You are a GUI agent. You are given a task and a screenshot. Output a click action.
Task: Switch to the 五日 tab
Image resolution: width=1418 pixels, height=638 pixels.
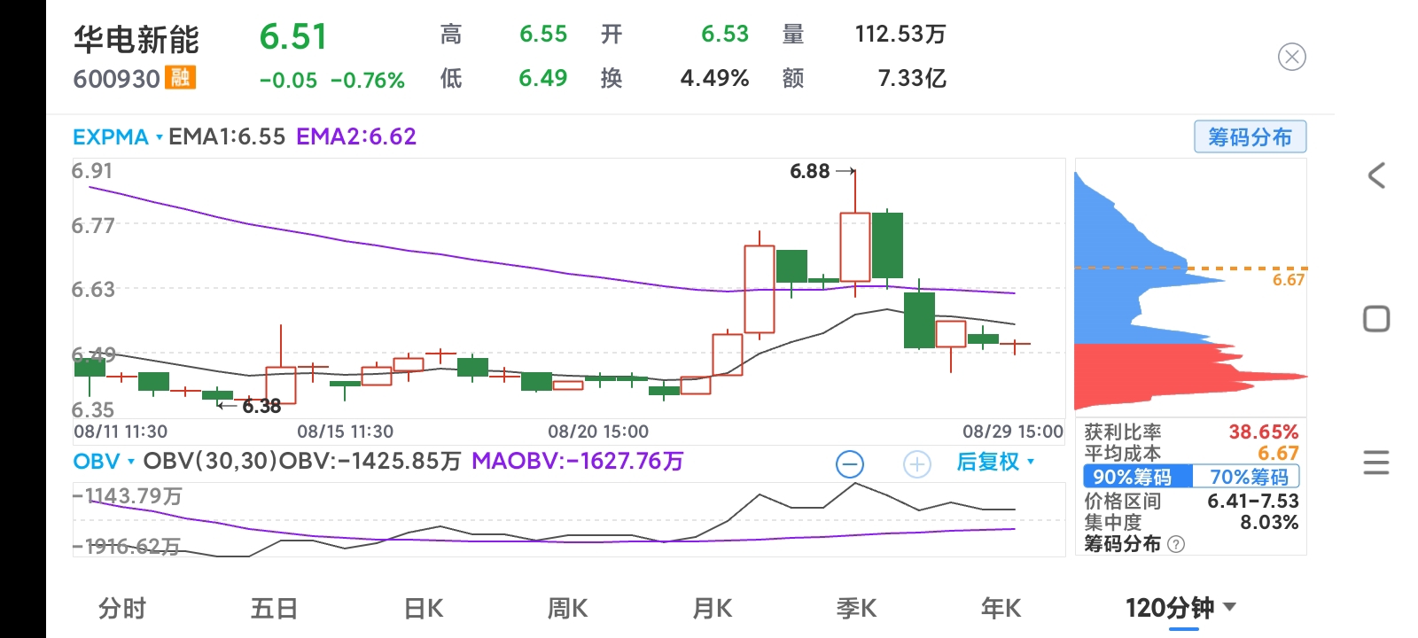point(274,609)
